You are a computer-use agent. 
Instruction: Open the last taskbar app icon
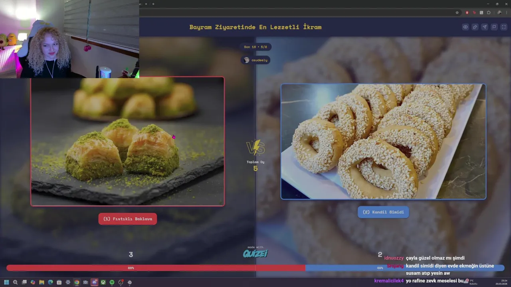click(x=129, y=282)
